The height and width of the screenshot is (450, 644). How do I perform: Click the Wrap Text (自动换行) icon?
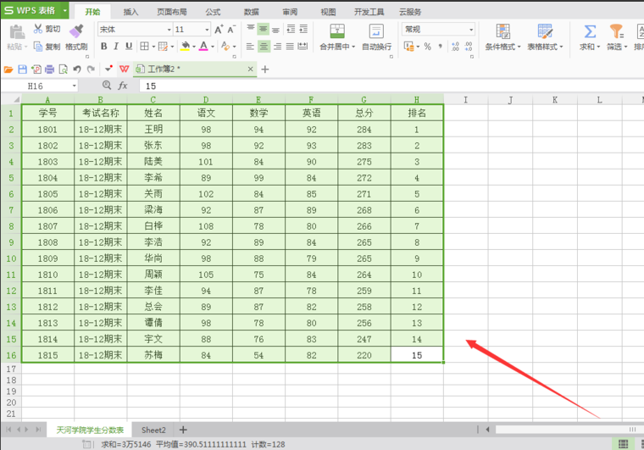pos(376,31)
